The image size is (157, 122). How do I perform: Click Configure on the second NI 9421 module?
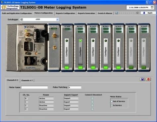(93, 52)
